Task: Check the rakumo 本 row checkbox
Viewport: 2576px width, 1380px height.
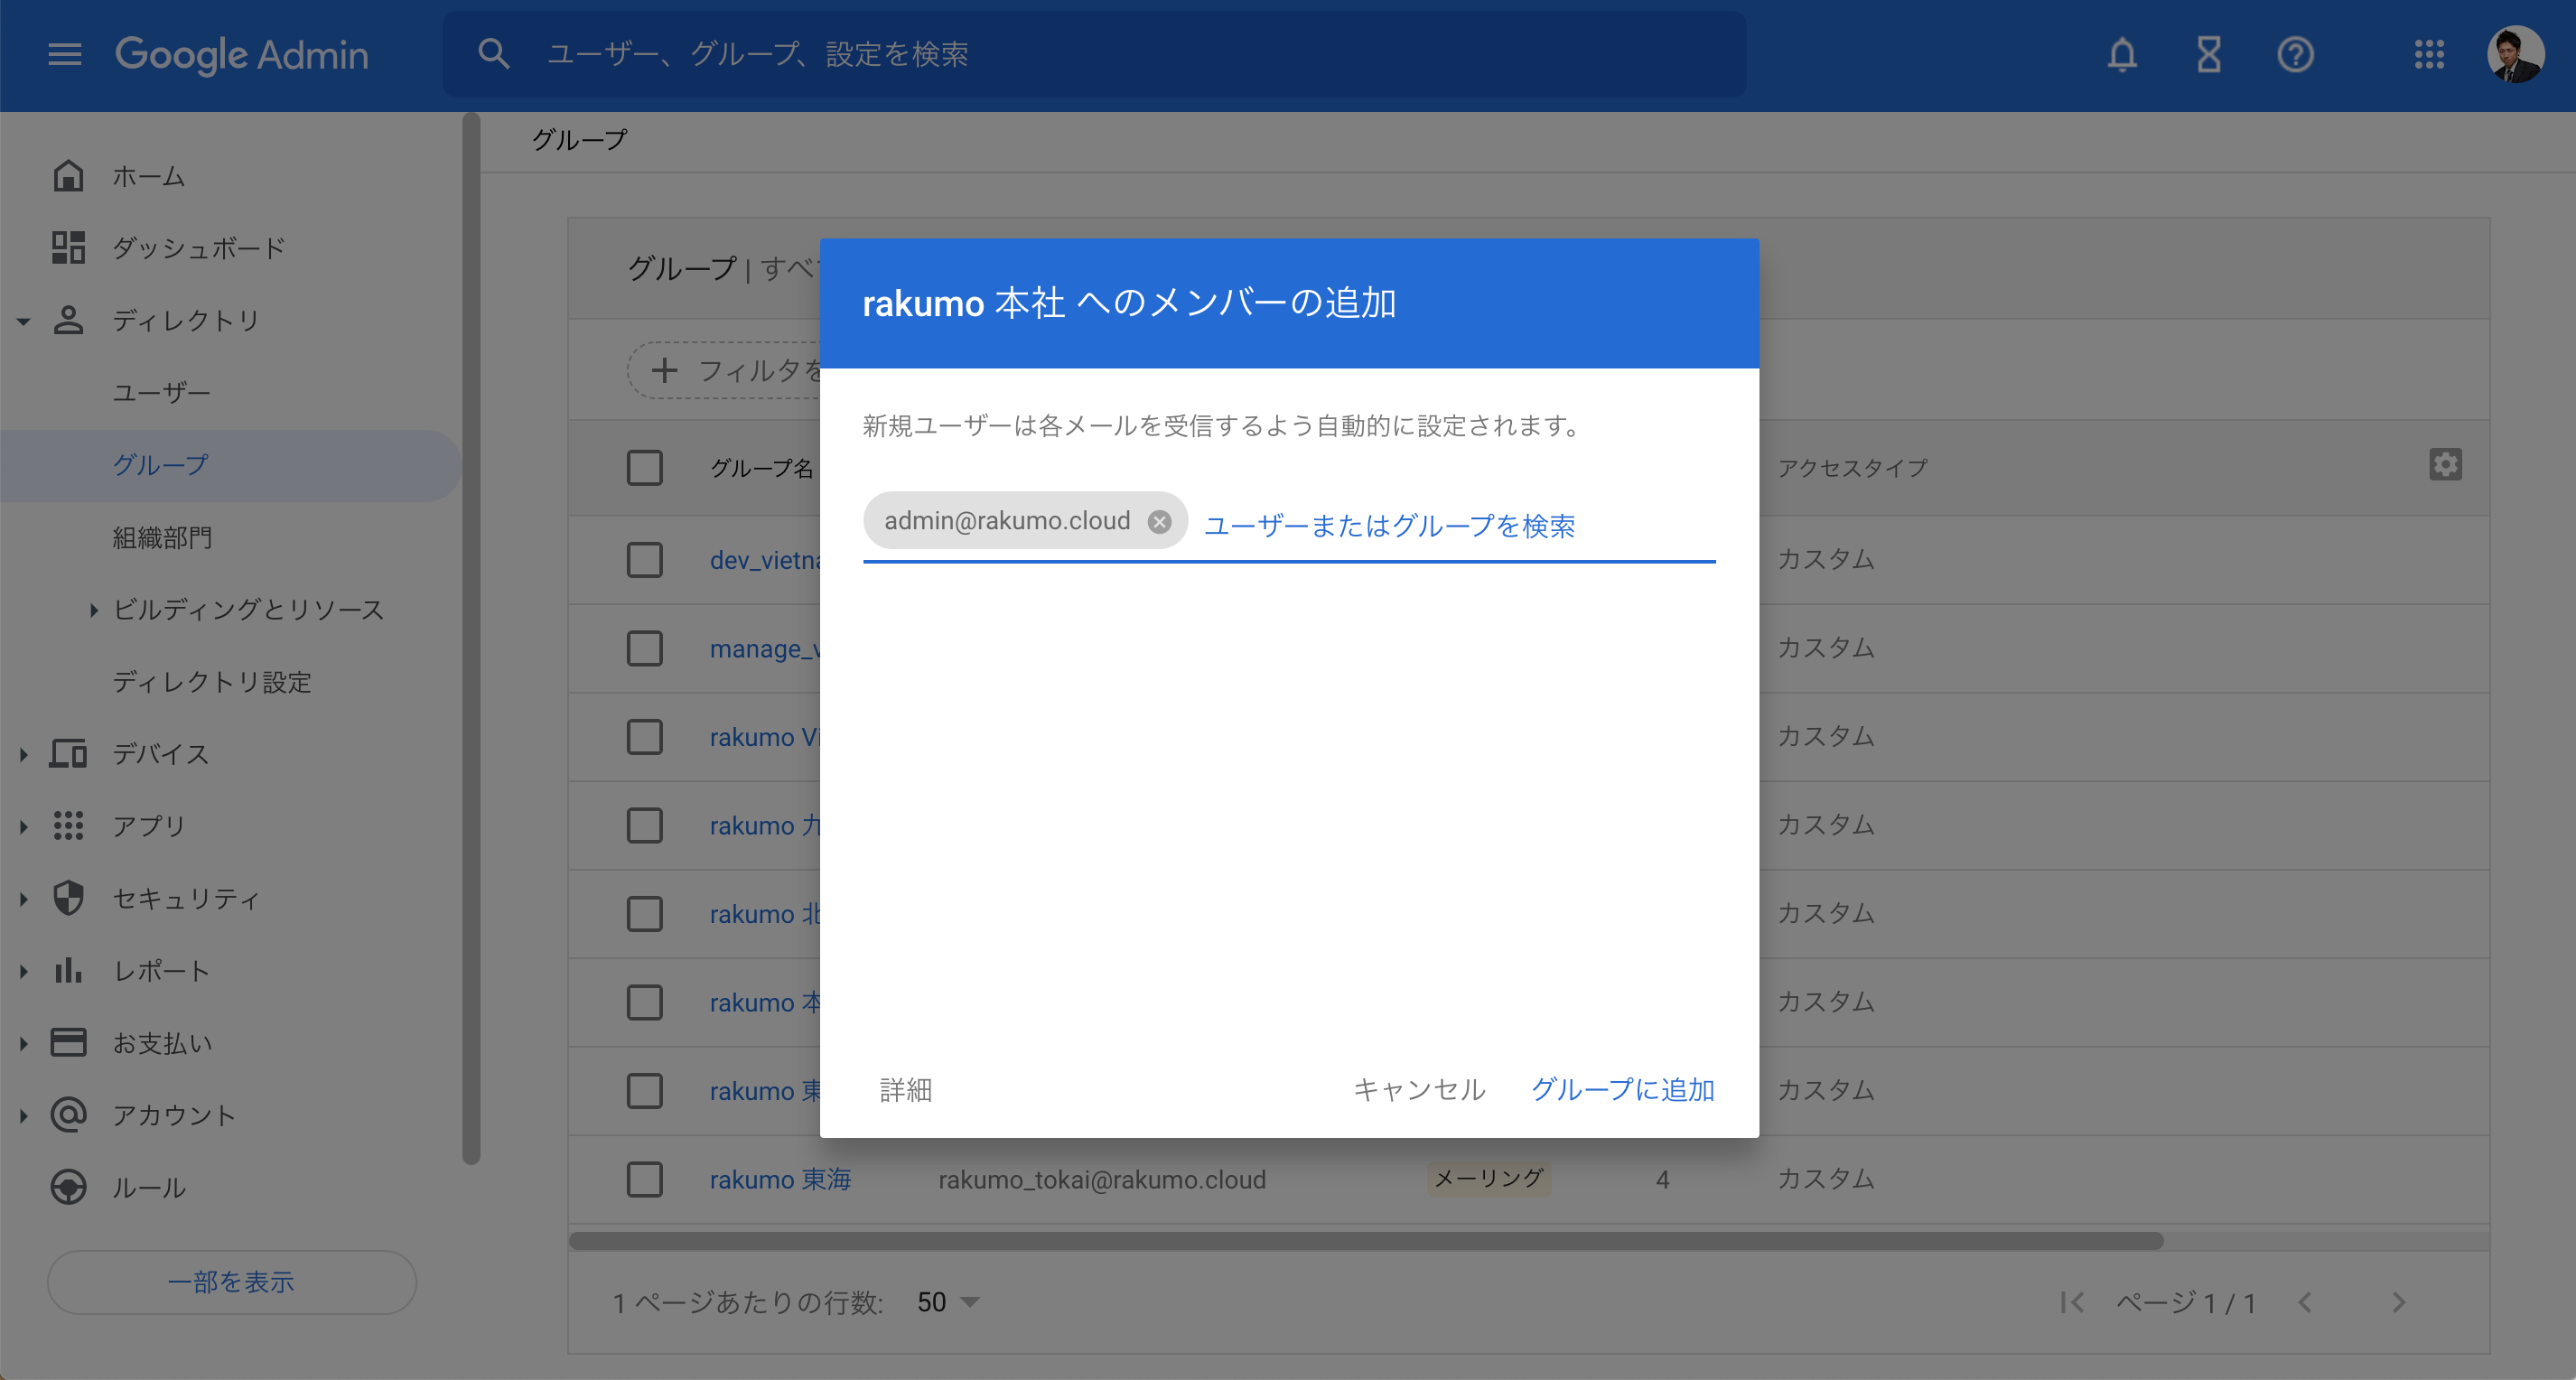Action: click(644, 1002)
